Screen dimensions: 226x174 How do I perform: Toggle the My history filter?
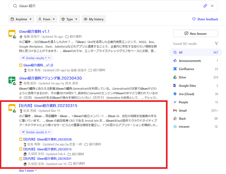coord(94,19)
